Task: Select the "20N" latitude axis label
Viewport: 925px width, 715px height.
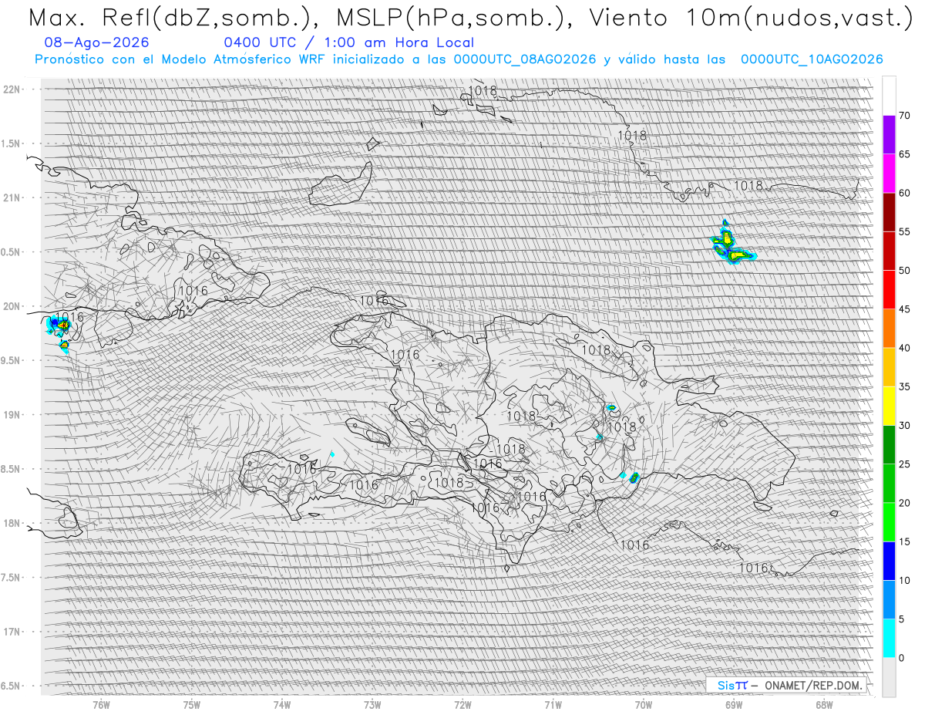Action: (x=12, y=306)
